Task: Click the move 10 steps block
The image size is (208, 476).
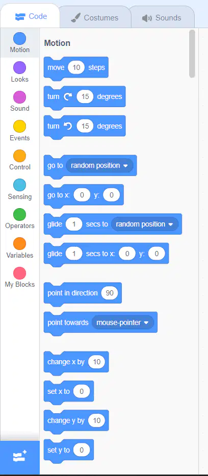Action: 76,68
